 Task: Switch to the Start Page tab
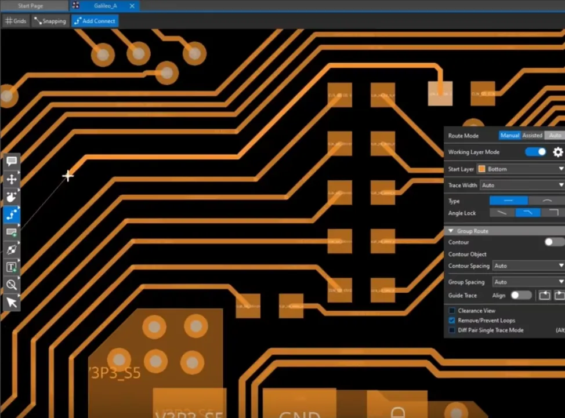30,6
